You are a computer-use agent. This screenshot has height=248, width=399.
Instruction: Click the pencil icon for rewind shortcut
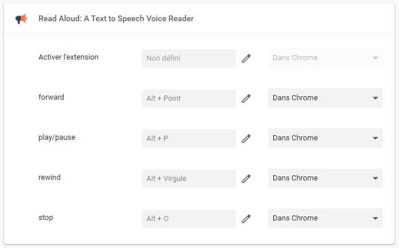(x=246, y=179)
